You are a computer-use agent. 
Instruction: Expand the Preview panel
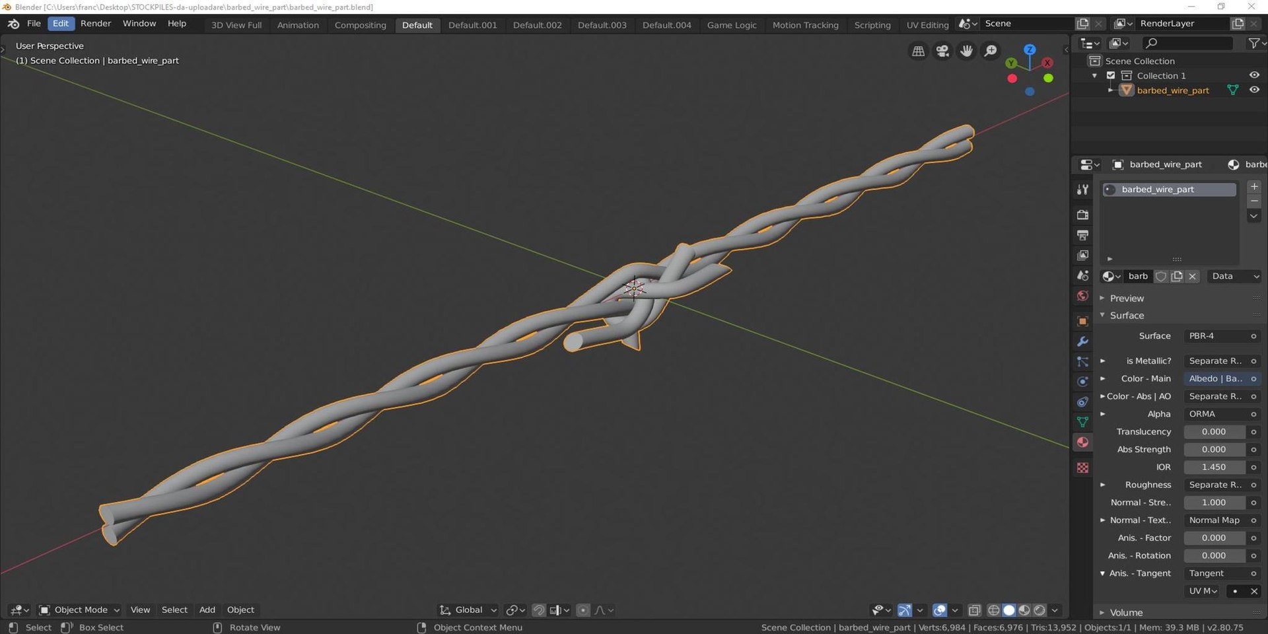tap(1127, 299)
